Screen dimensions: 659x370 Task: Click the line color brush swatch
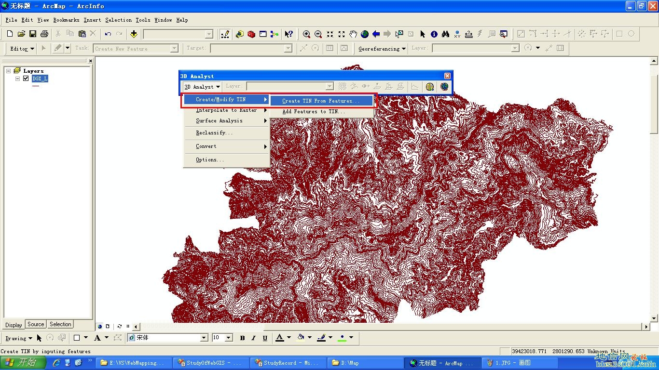pos(321,338)
